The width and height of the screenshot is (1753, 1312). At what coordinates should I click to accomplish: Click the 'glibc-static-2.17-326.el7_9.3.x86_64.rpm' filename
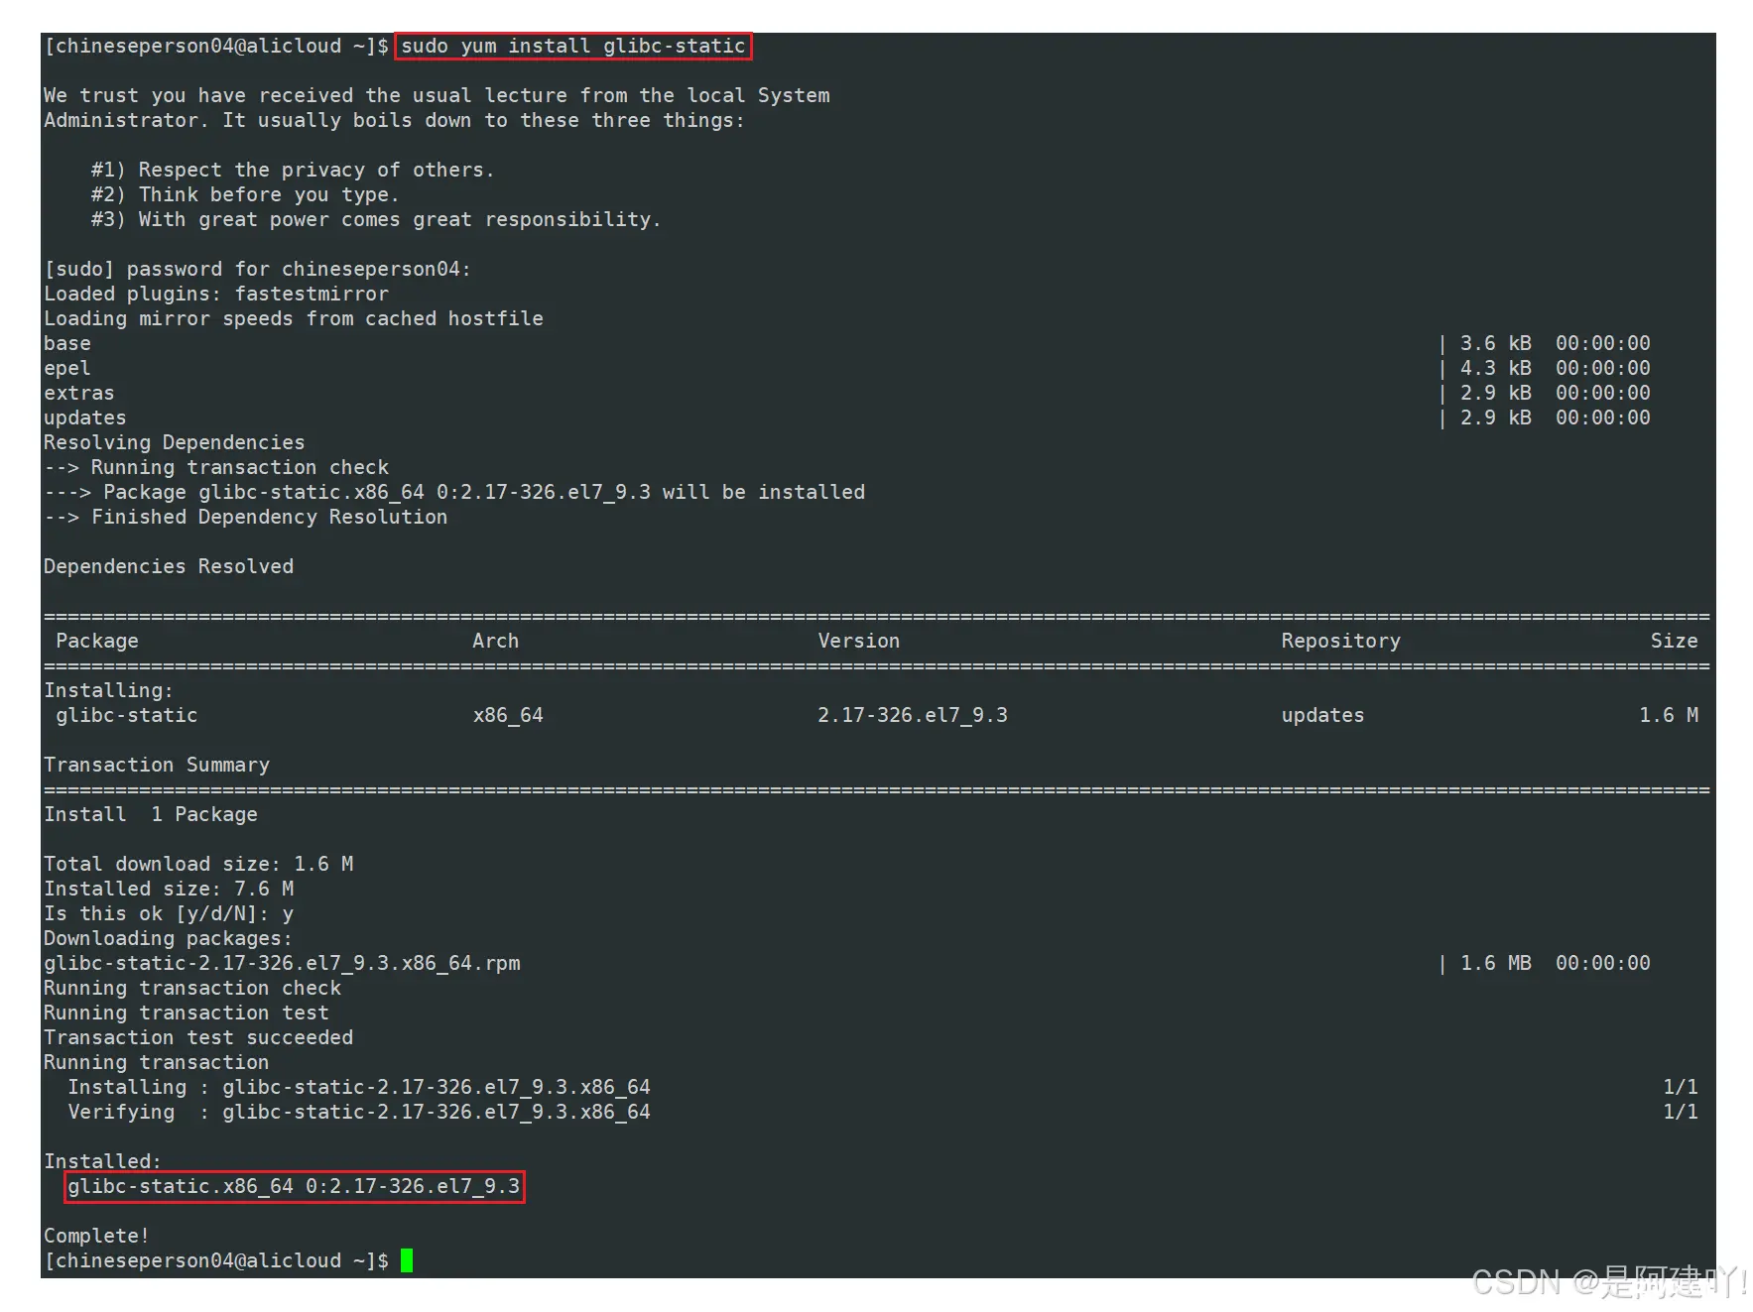(x=282, y=963)
